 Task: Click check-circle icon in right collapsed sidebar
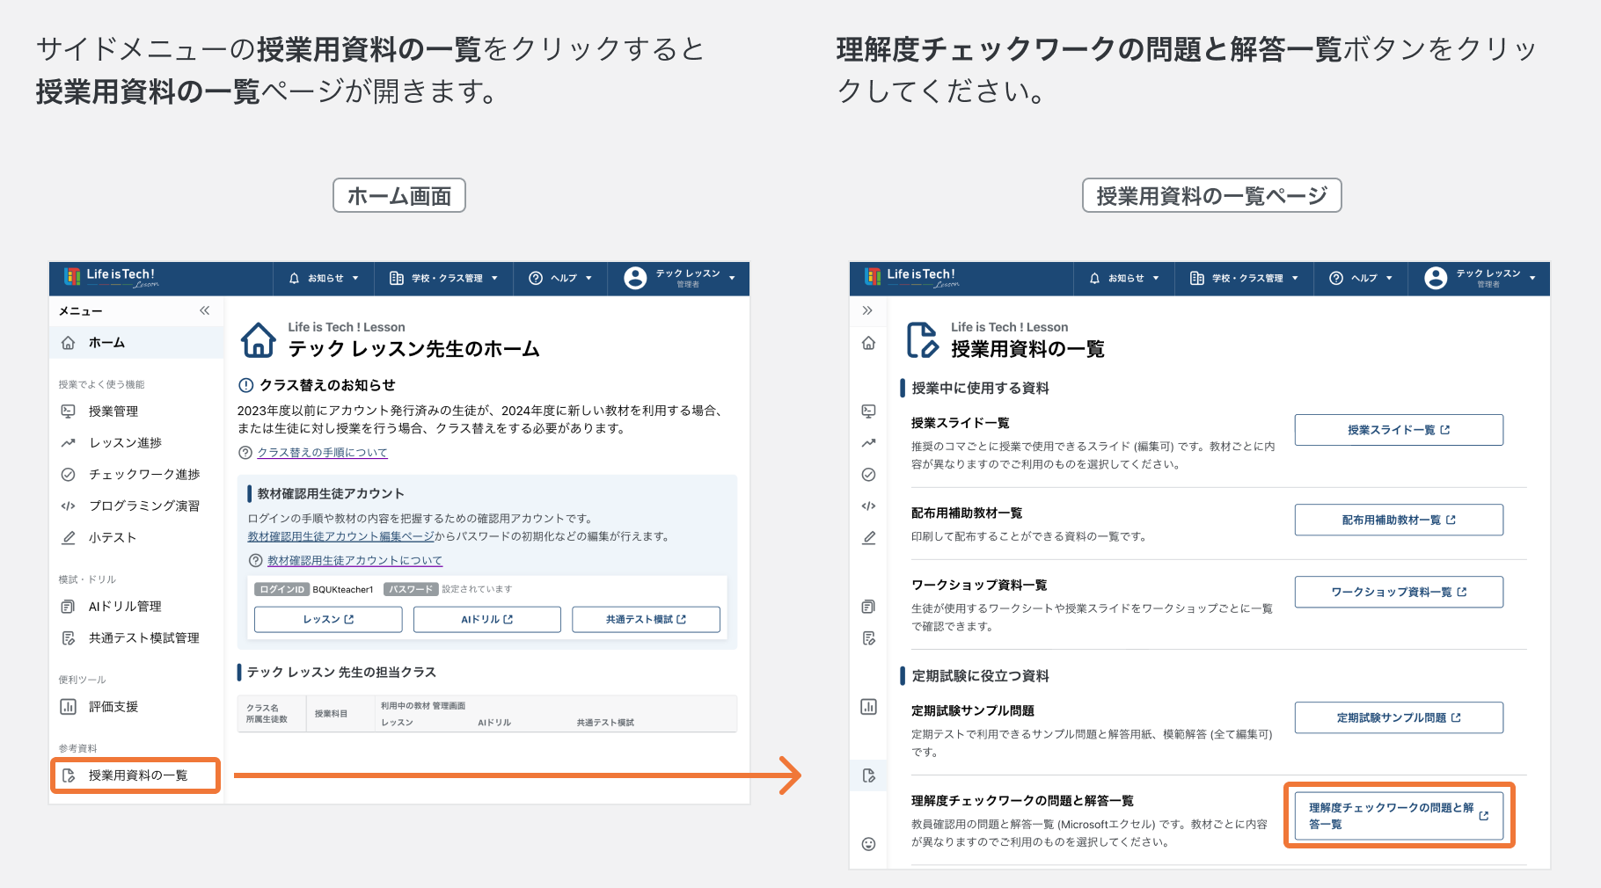coord(868,475)
